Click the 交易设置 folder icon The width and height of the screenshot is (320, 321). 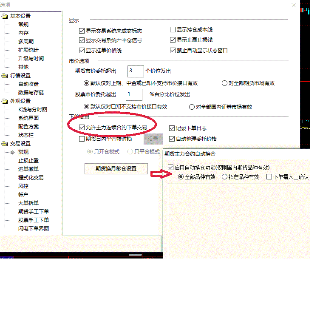coord(5,144)
